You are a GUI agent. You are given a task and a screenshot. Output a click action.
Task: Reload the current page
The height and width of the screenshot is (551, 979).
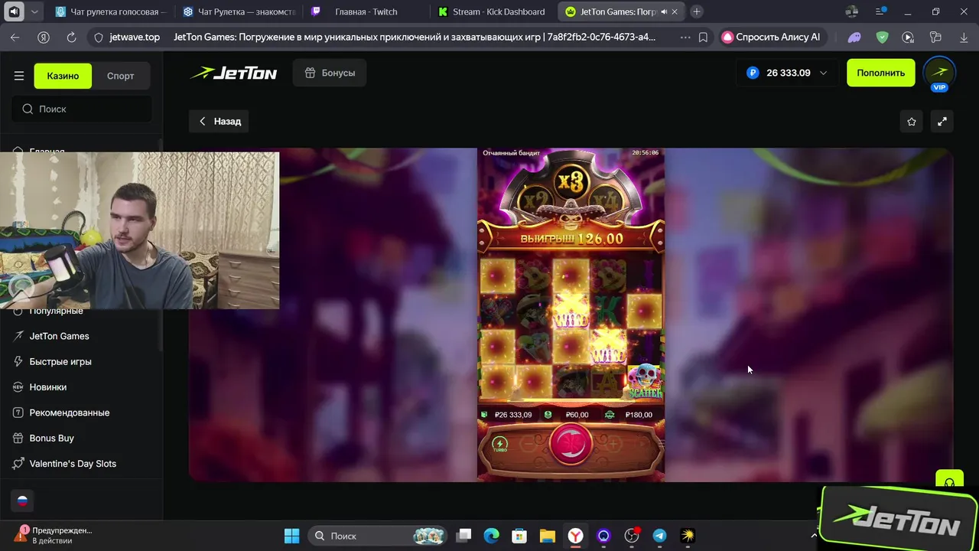coord(71,37)
